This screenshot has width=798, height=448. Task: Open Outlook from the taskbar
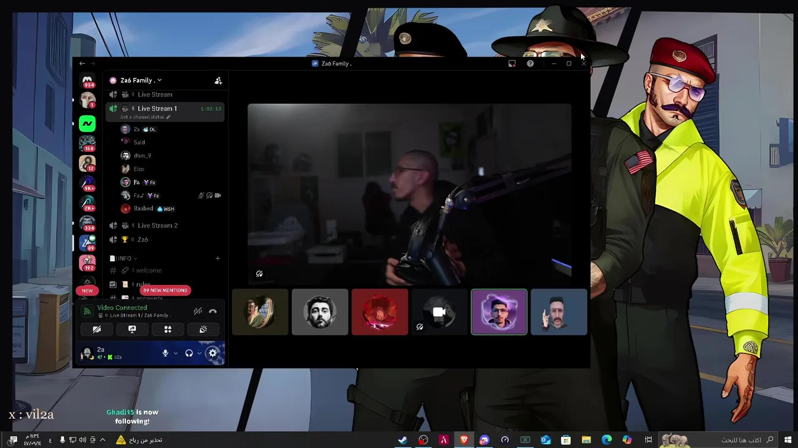click(x=546, y=440)
